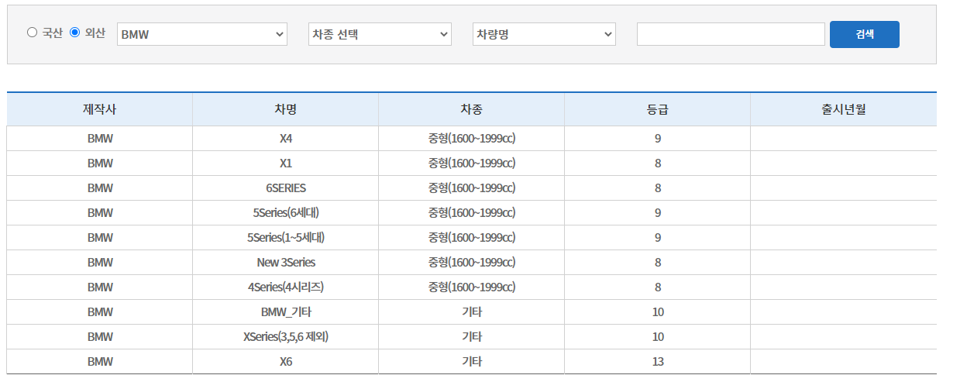Click grade 8 in the New 3Series row
The height and width of the screenshot is (382, 967).
[x=658, y=263]
